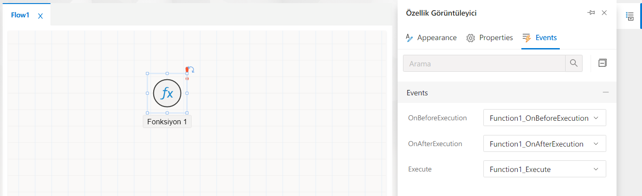Click the OnBeforeExecution label
Screen dimensions: 642x196
coord(437,118)
